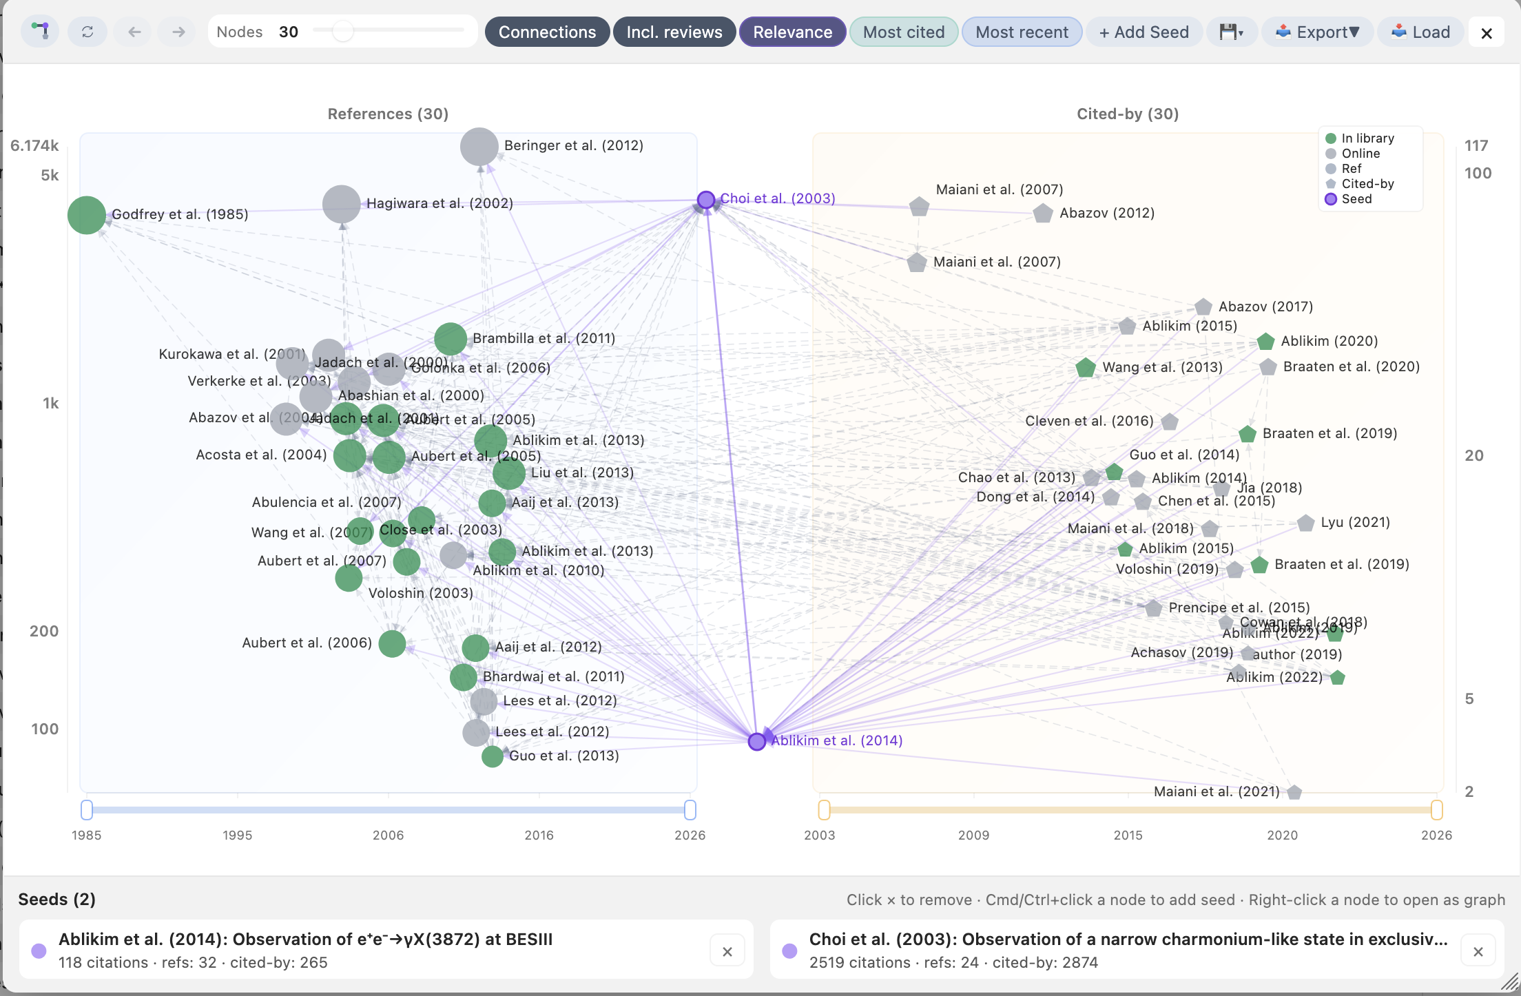Grab the right handle of Cited-by year slider

pyautogui.click(x=1437, y=809)
